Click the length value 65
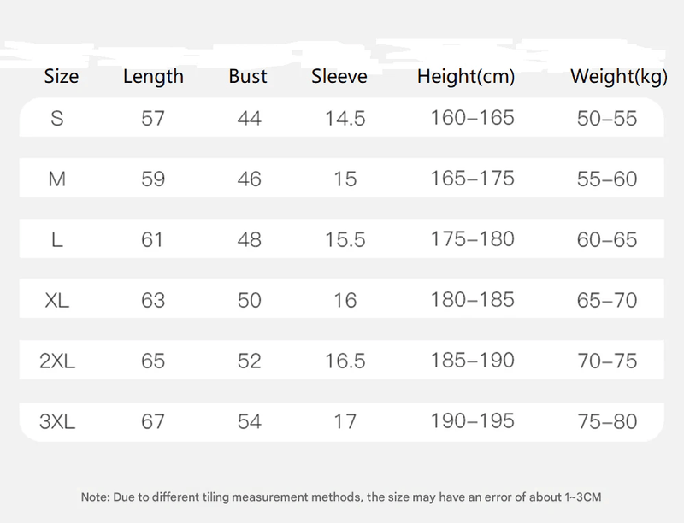 (x=153, y=361)
